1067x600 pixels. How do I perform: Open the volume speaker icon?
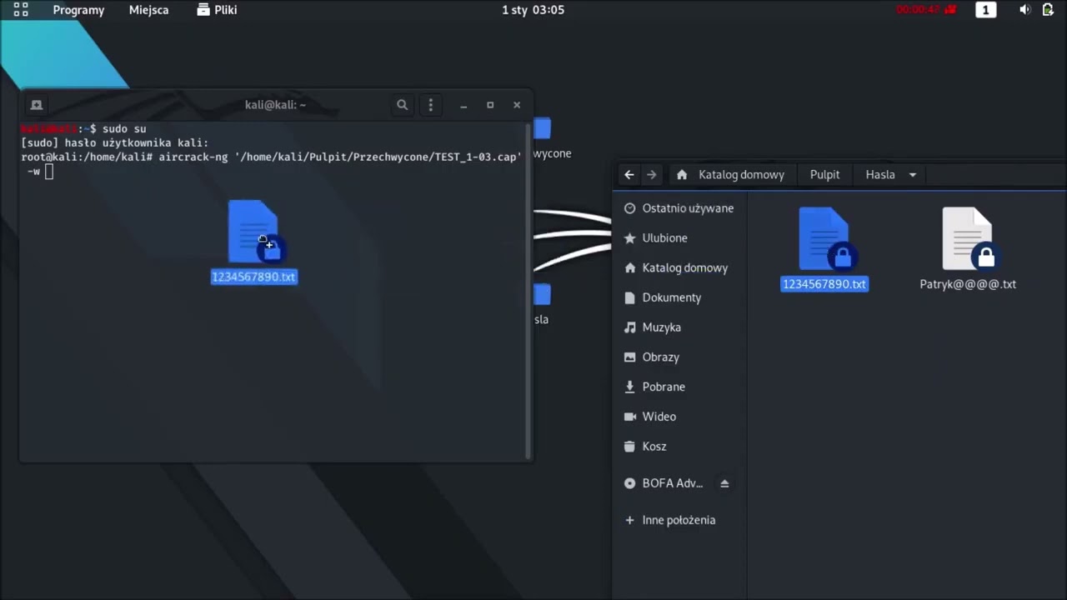tap(1024, 10)
